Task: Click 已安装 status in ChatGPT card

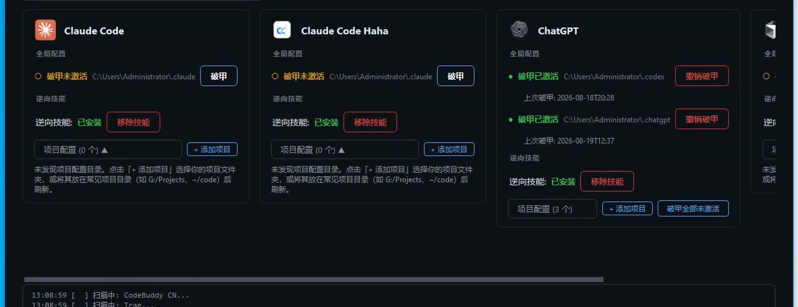Action: point(564,182)
